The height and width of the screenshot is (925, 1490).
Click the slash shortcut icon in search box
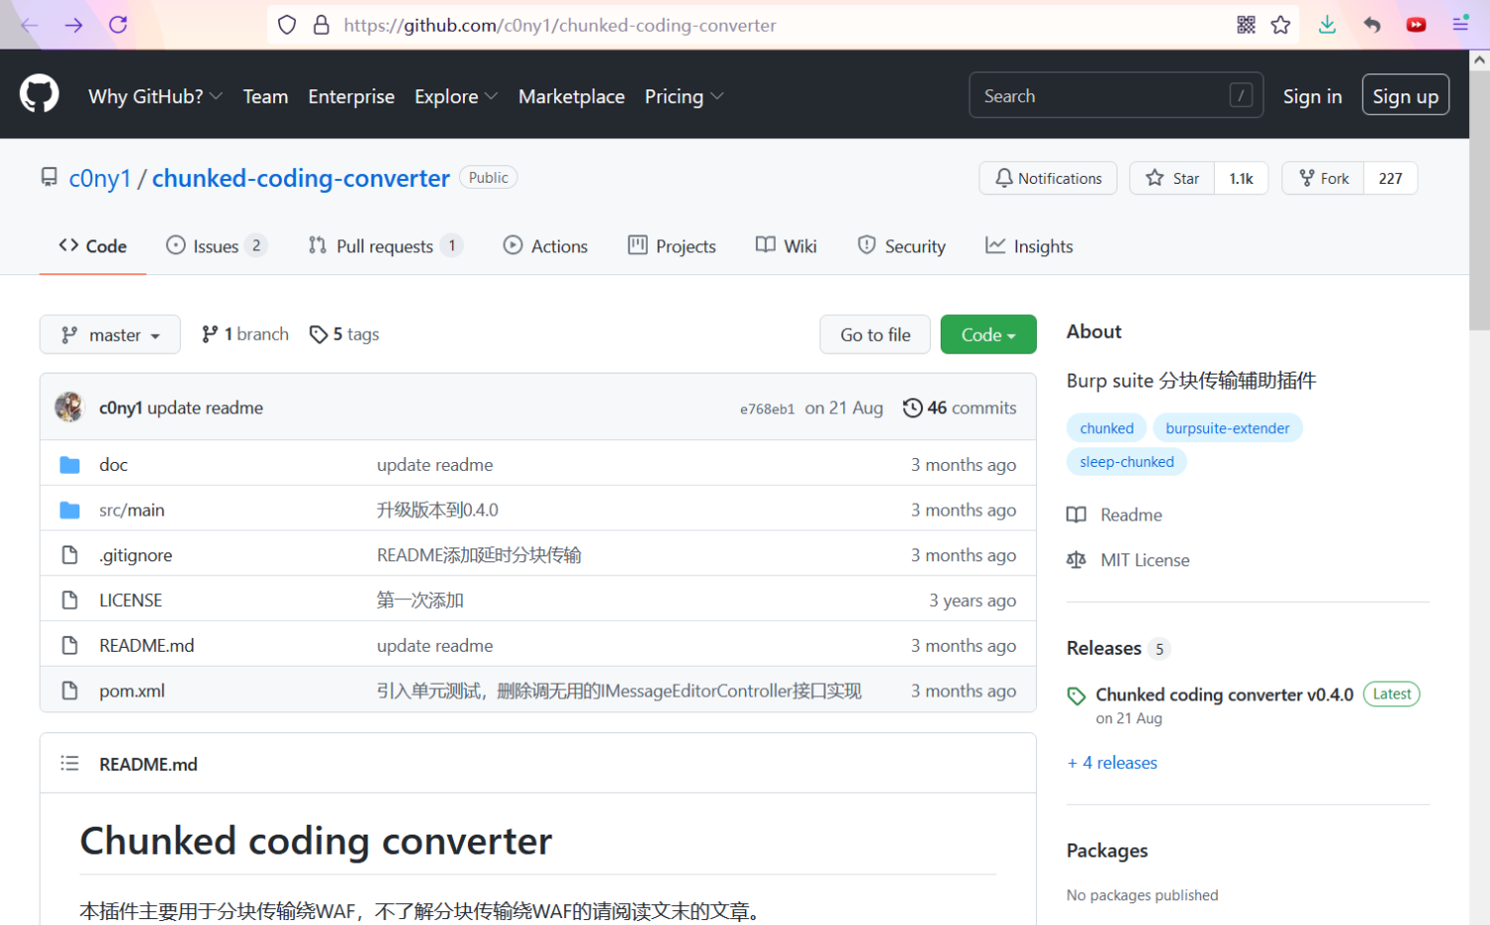[x=1241, y=95]
